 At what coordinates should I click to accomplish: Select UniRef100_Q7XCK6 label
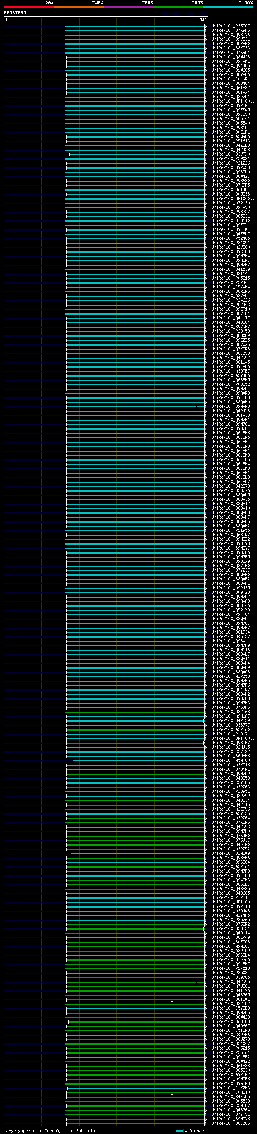(x=230, y=822)
